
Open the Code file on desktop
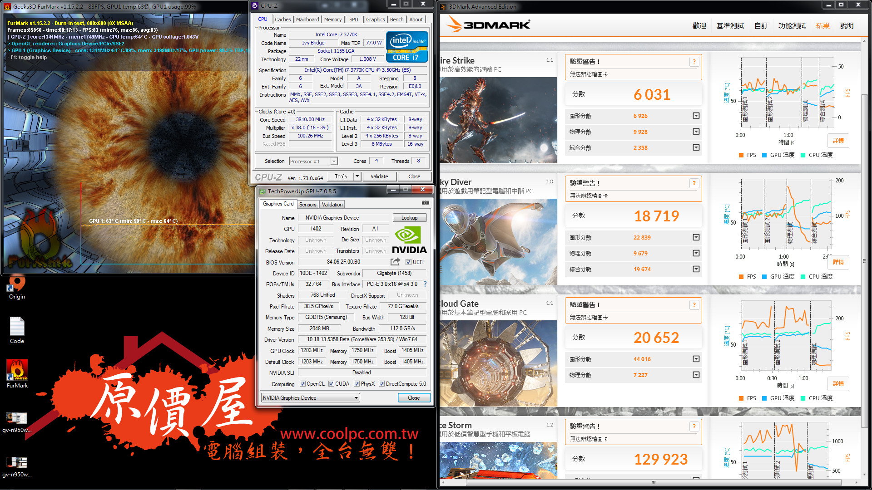point(17,330)
